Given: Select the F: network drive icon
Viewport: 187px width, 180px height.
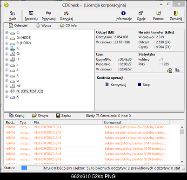Looking at the screenshot, I should click(13, 48).
